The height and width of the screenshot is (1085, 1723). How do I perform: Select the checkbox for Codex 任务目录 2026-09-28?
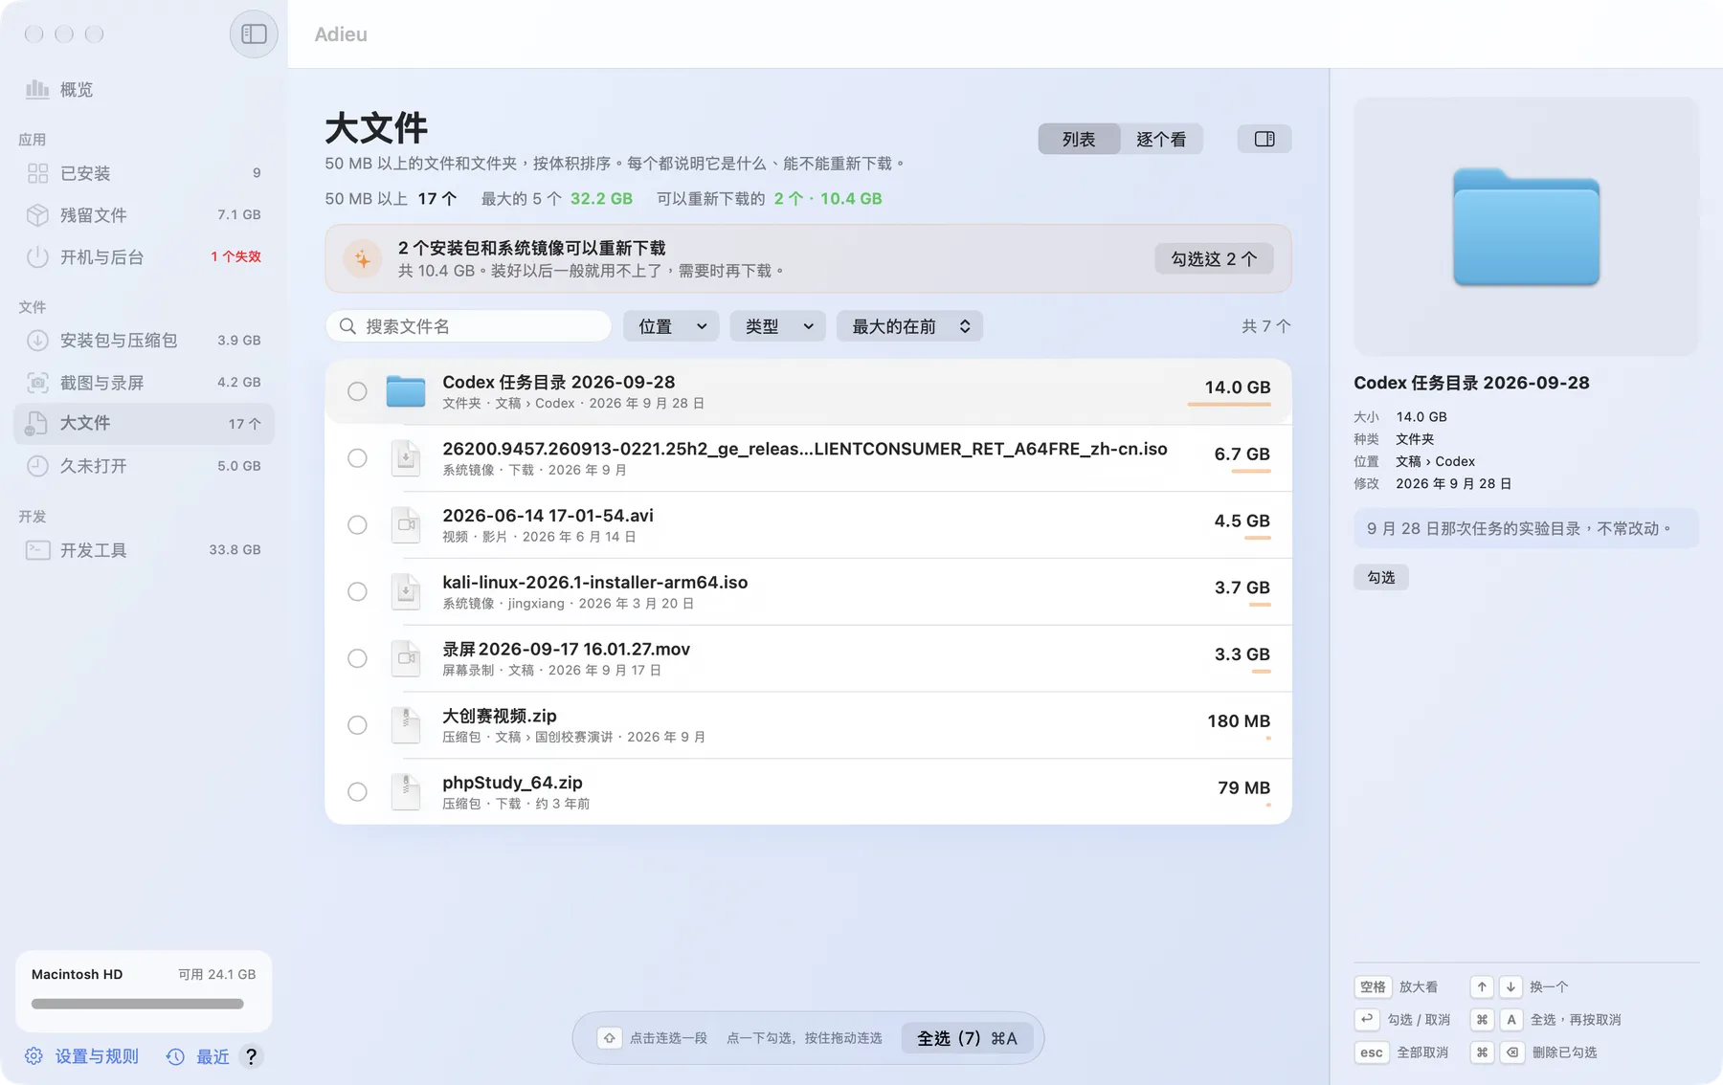point(357,391)
